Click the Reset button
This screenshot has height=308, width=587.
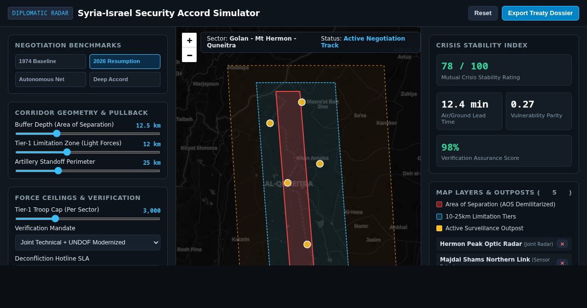tap(483, 13)
